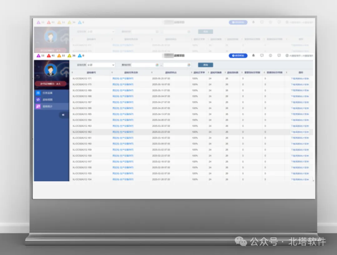
Task: Open the feedback comment icon left of user
Action: pos(279,56)
